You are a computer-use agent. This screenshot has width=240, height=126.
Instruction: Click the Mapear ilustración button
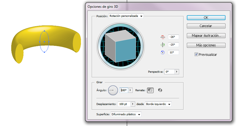206,36
